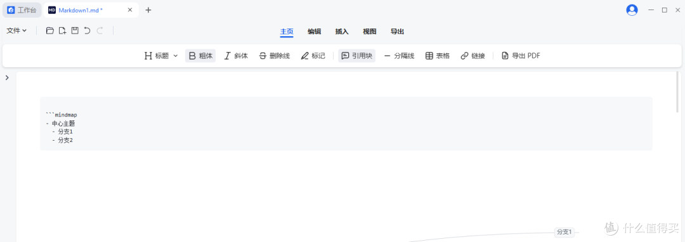This screenshot has width=685, height=242.
Task: Click the ```mindmap code line
Action: [x=62, y=115]
